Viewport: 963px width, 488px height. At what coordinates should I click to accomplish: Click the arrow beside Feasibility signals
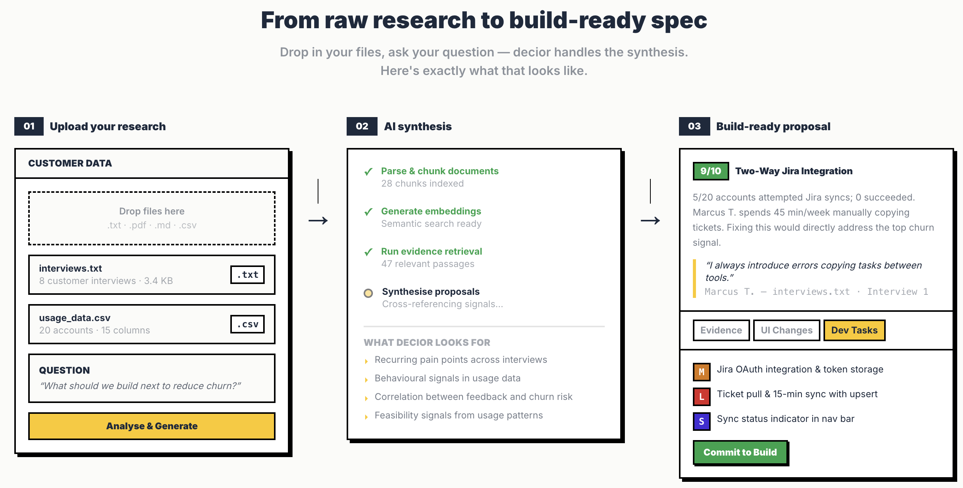366,417
